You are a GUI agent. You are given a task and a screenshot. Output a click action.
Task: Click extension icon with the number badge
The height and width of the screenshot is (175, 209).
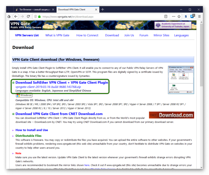point(193,16)
